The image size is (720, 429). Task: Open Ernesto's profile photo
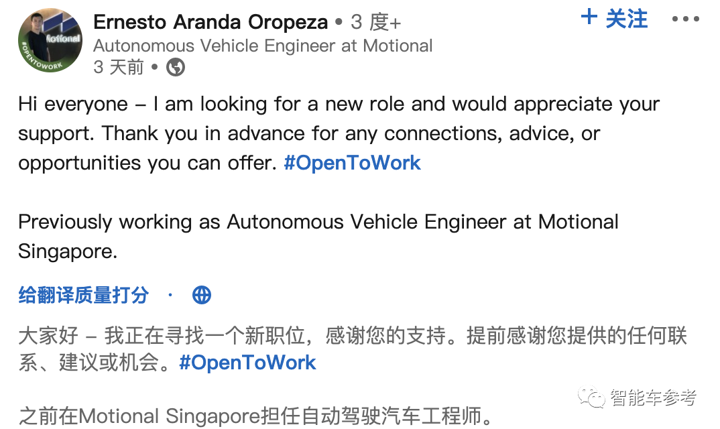[50, 40]
